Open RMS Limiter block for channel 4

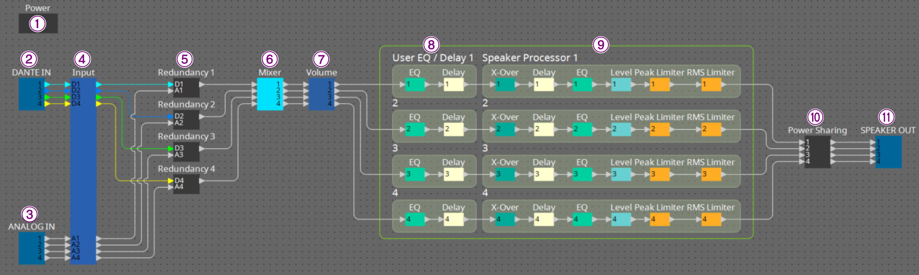[711, 219]
